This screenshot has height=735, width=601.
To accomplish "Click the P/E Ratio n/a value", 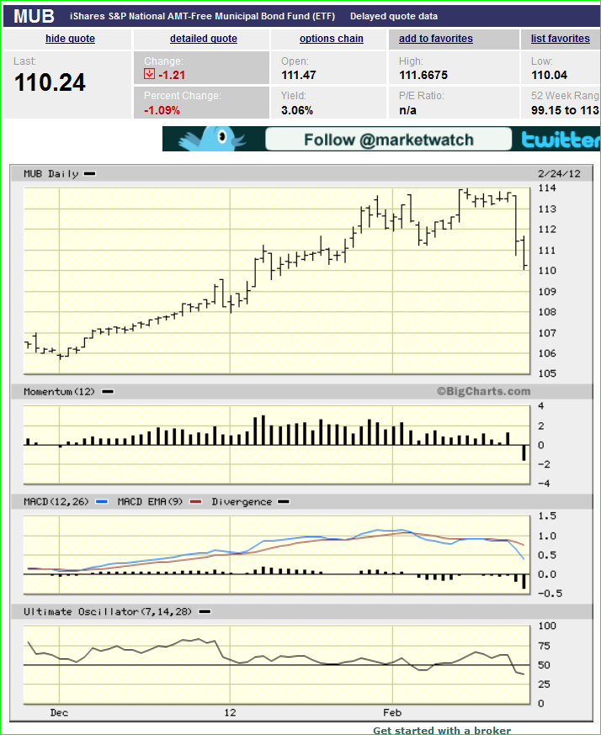I will [407, 111].
